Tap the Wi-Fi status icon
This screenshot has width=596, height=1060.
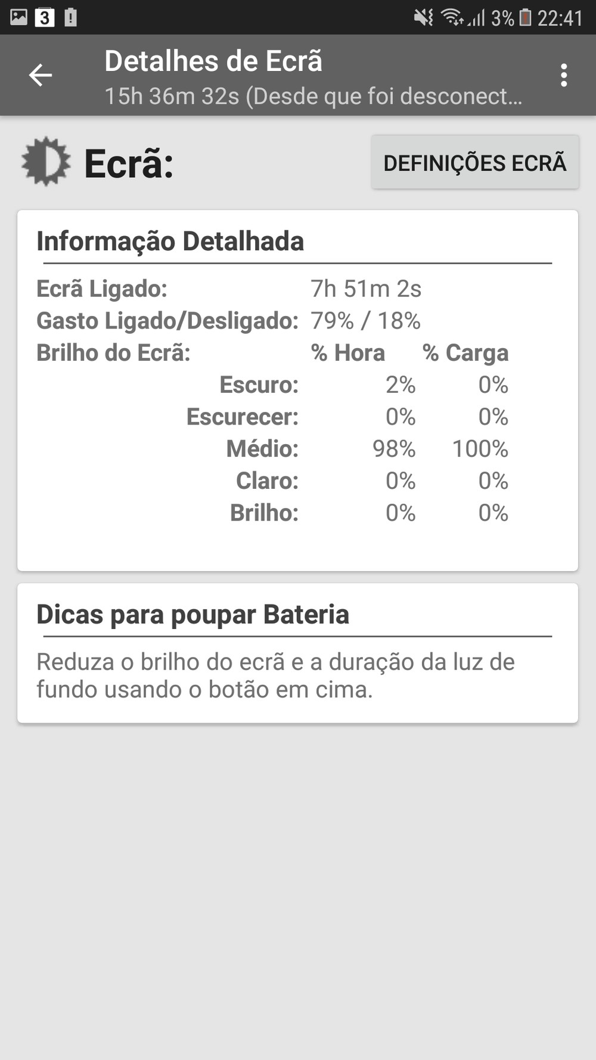coord(452,18)
